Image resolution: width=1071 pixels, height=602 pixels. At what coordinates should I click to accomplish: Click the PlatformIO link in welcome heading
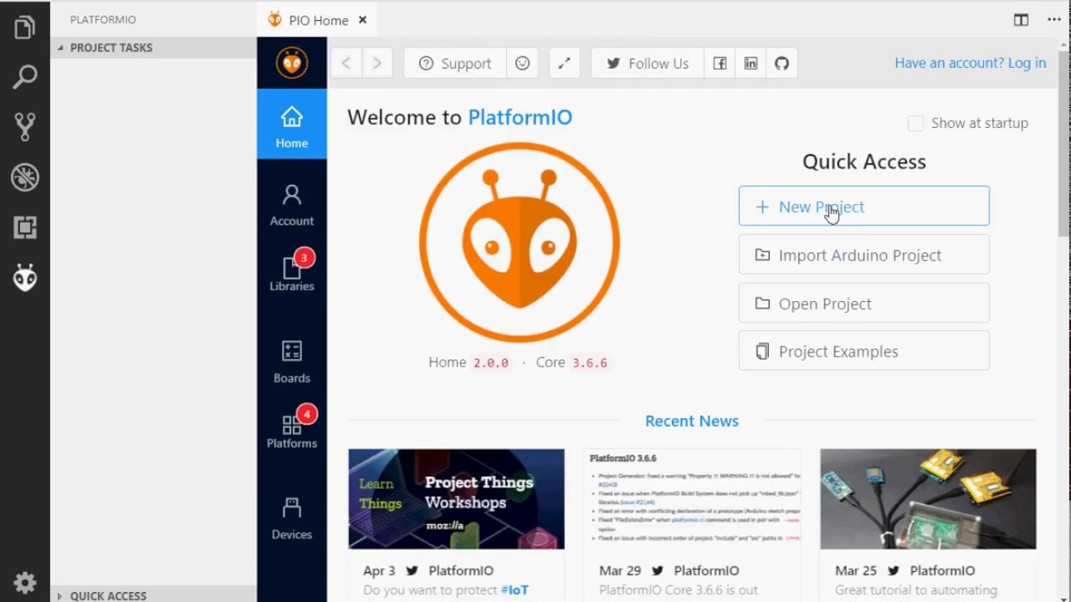[x=520, y=117]
